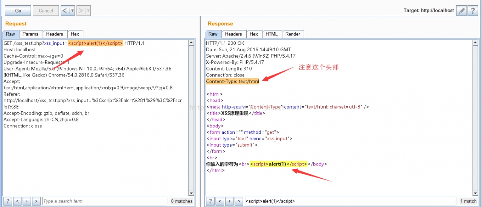Click request pane scrollbar down arrow

pos(191,193)
